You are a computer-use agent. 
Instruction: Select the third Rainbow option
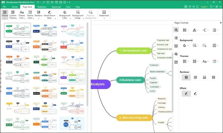pos(204,77)
